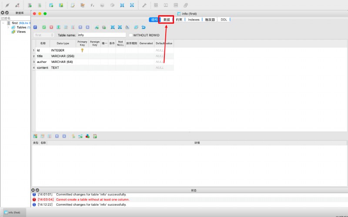Screen dimensions: 348x217
Task: Switch to the 约束 tab
Action: [179, 20]
